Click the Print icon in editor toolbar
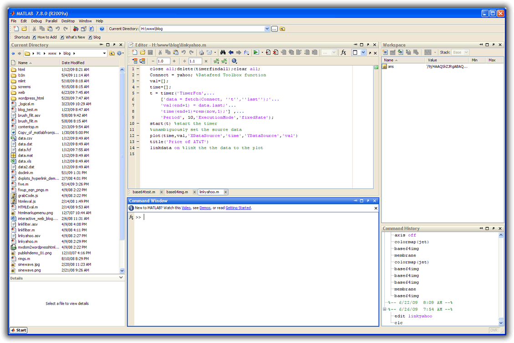 (x=201, y=52)
